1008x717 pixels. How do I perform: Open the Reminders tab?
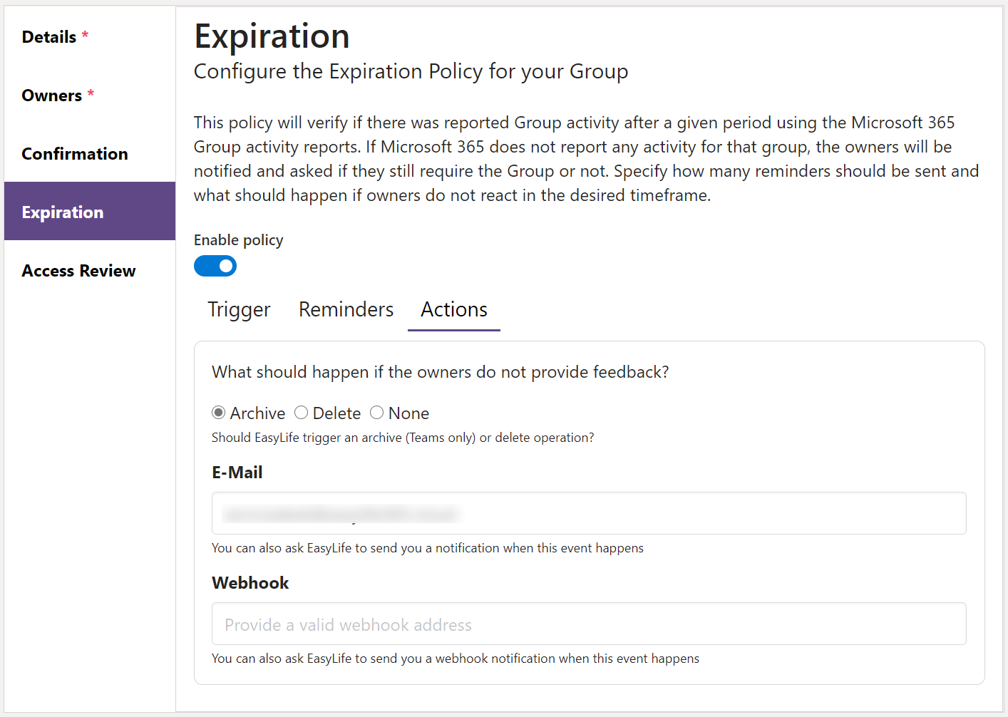coord(346,309)
